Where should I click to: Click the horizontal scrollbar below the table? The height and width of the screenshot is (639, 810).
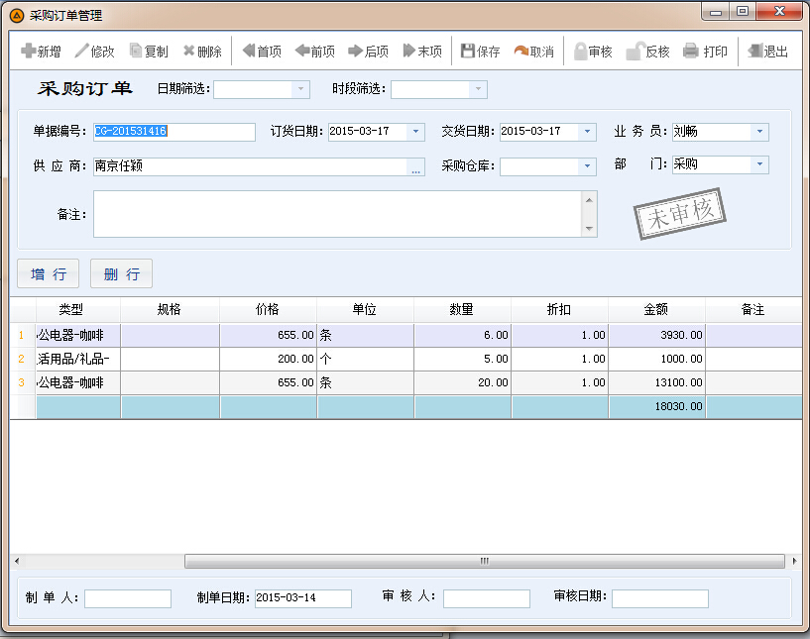click(486, 563)
